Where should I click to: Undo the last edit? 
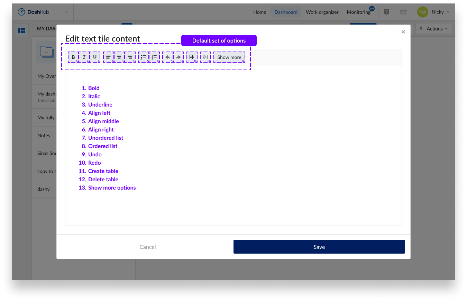pos(168,57)
